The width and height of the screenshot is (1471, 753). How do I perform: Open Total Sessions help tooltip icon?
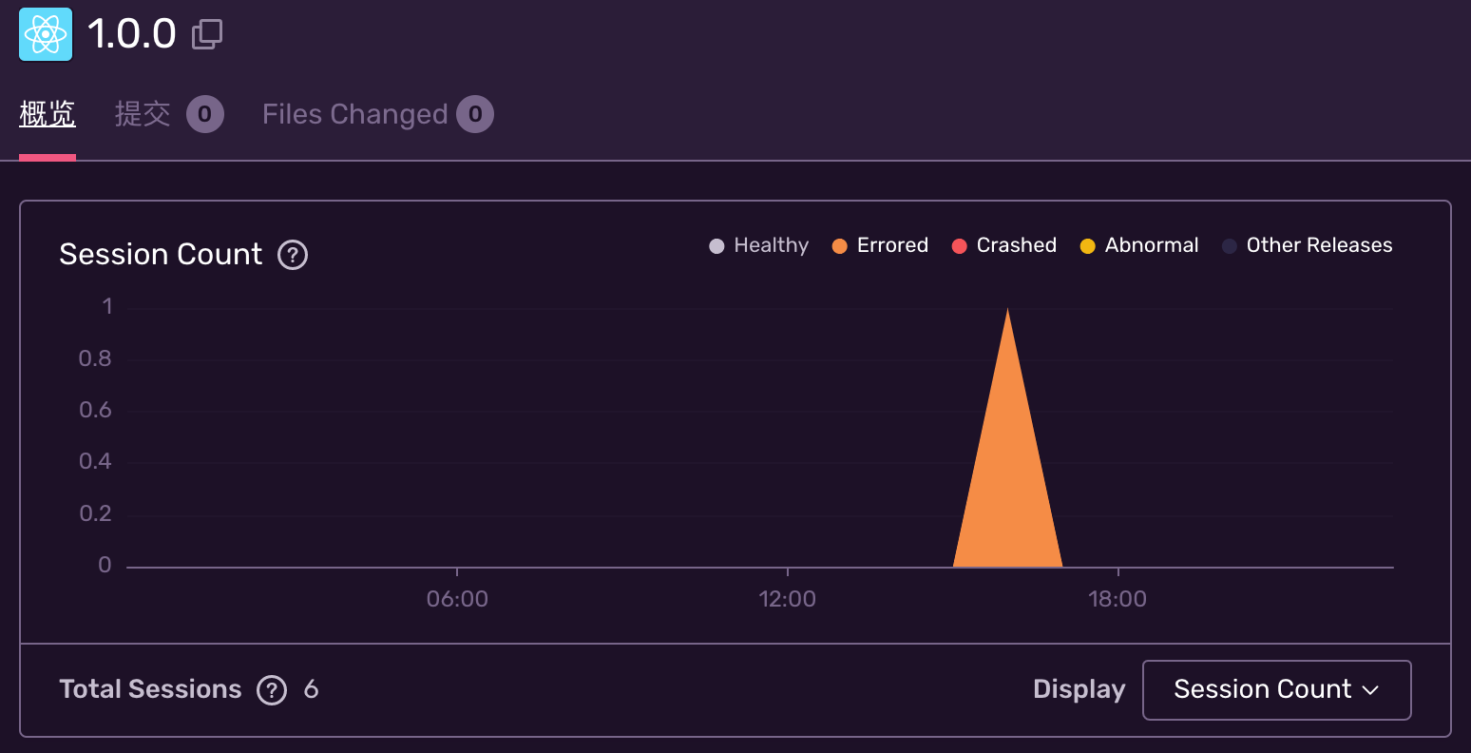272,689
